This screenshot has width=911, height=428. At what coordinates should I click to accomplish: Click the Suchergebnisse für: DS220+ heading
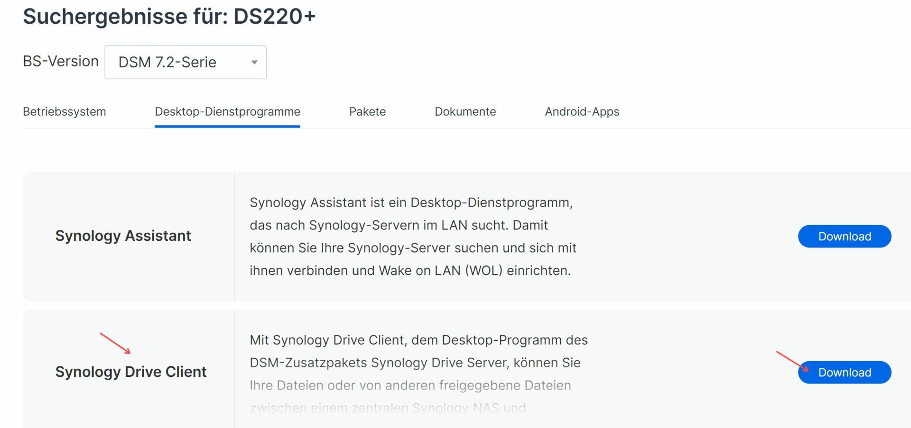[x=169, y=17]
